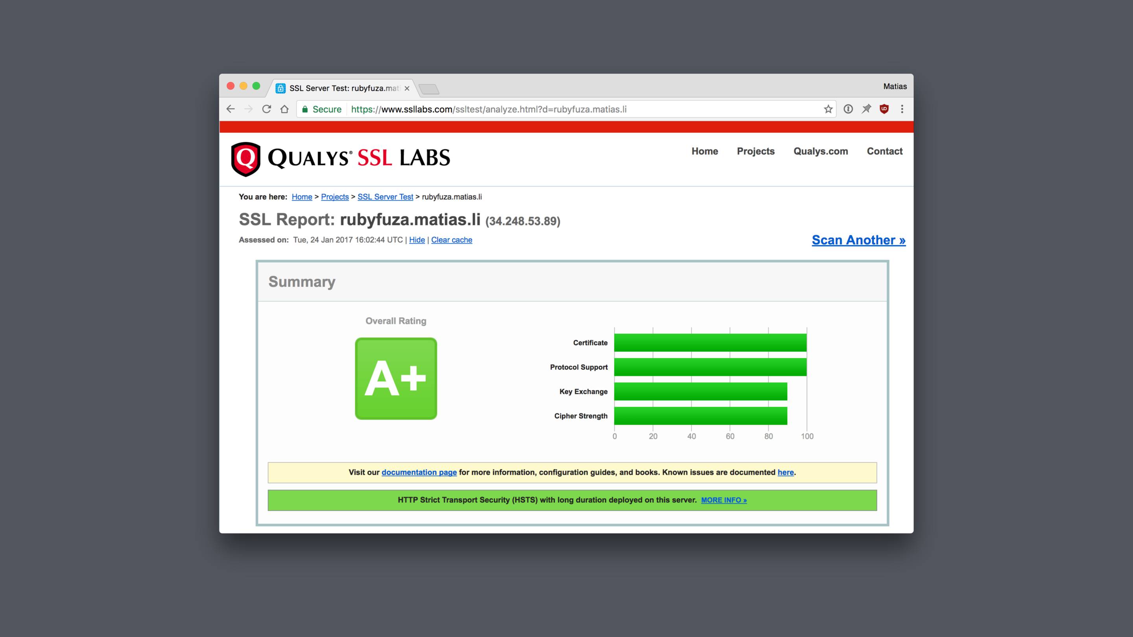Click the Projects breadcrumb link
Screen dimensions: 1133x637
[x=335, y=197]
